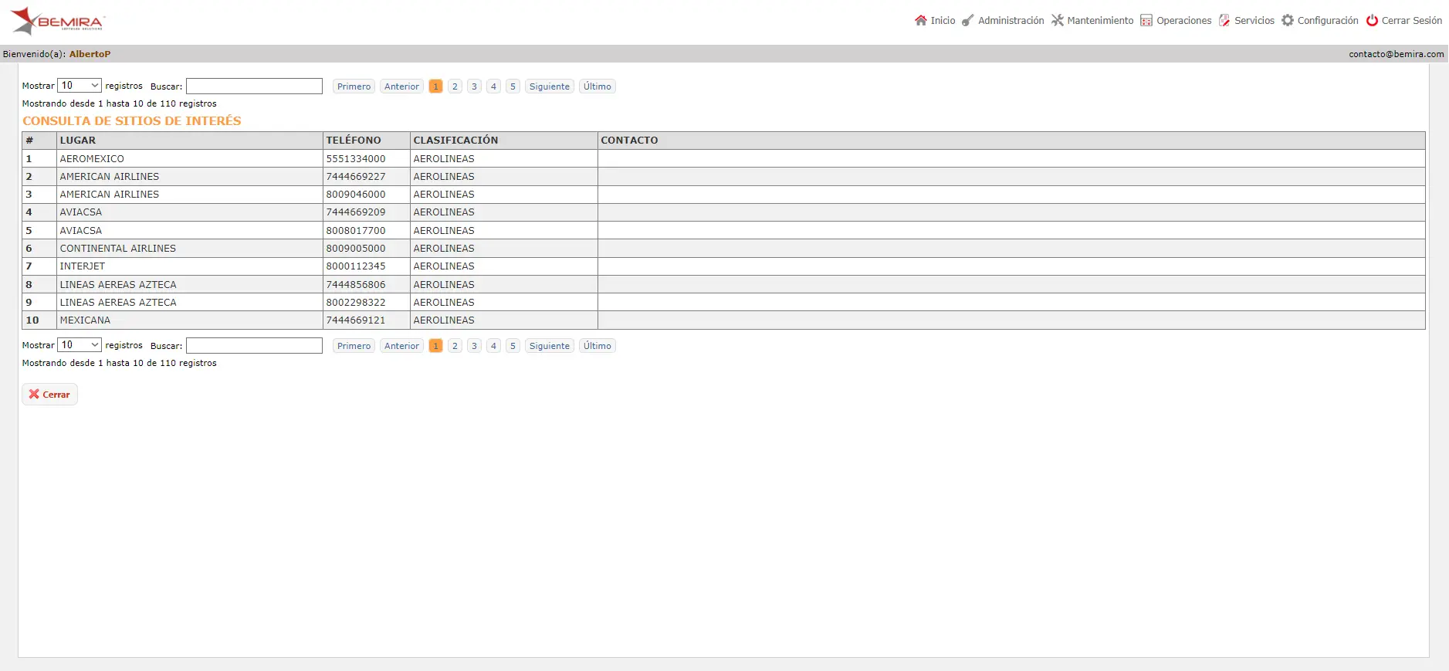
Task: Click the CONSULTA DE SITIOS DE INTERÉS title
Action: 132,121
